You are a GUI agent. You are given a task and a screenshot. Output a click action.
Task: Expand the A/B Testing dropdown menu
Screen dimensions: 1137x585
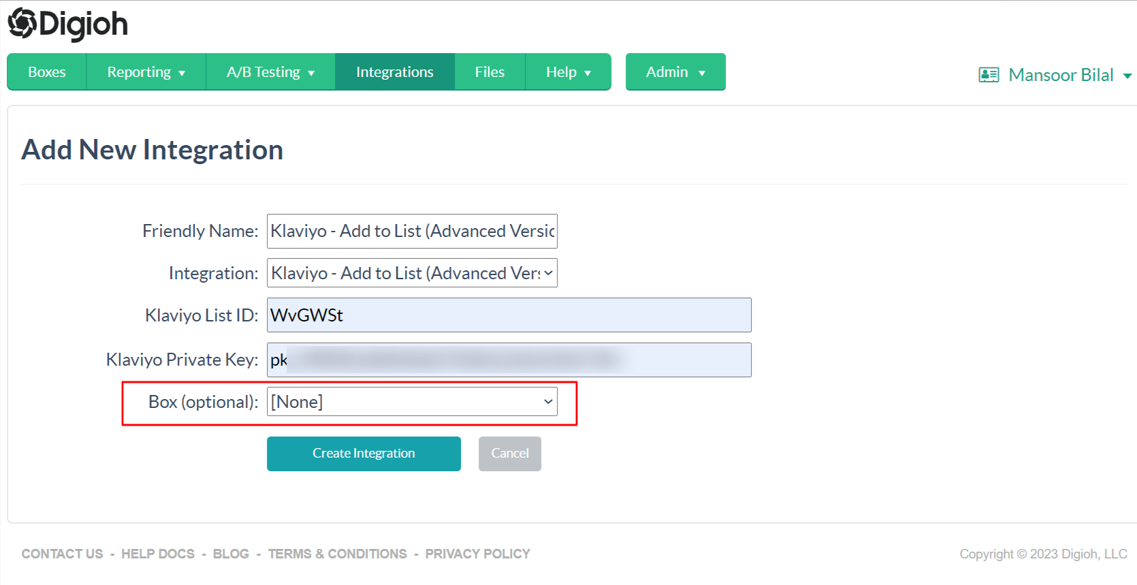coord(270,72)
